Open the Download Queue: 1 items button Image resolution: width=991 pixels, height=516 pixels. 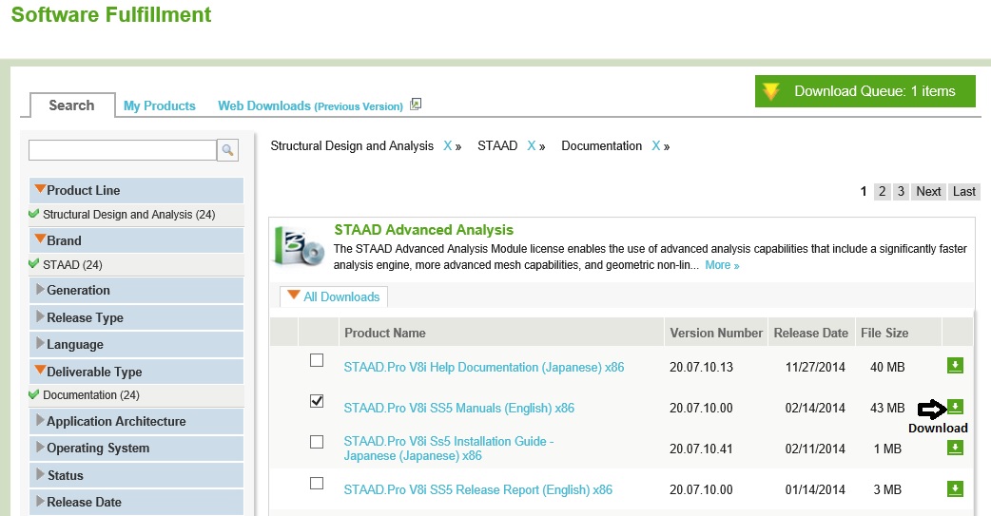[865, 91]
